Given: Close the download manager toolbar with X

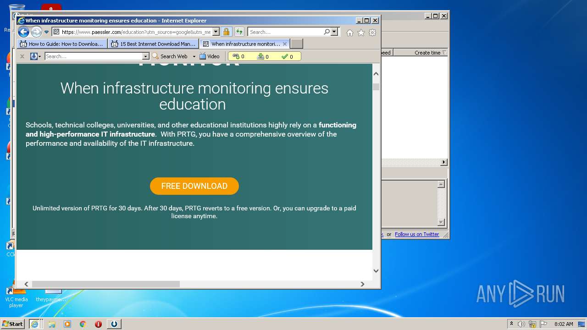Looking at the screenshot, I should (x=22, y=56).
